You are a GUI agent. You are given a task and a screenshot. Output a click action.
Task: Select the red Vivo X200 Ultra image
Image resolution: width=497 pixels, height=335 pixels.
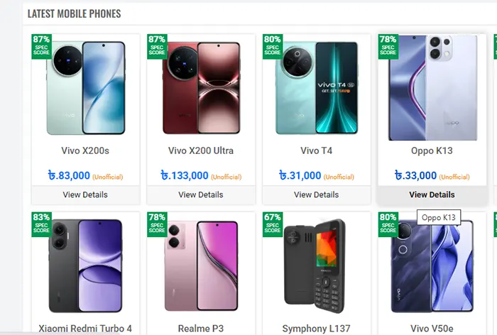click(202, 88)
